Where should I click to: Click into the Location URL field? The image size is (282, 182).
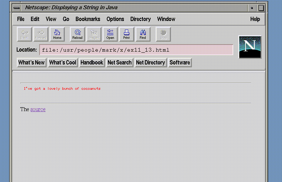[x=136, y=50]
